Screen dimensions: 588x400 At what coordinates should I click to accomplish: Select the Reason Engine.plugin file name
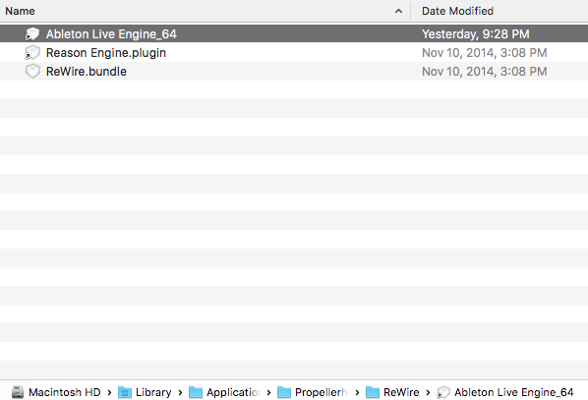106,53
